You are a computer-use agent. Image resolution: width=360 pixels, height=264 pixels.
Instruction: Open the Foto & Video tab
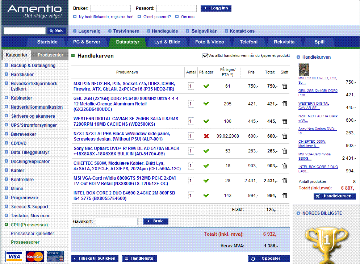[x=209, y=42]
